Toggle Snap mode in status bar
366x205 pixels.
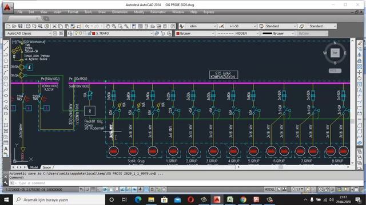(87, 190)
